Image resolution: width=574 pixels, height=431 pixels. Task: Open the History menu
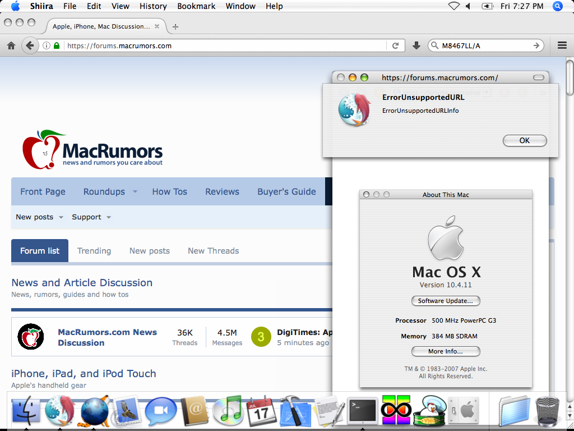pyautogui.click(x=153, y=6)
